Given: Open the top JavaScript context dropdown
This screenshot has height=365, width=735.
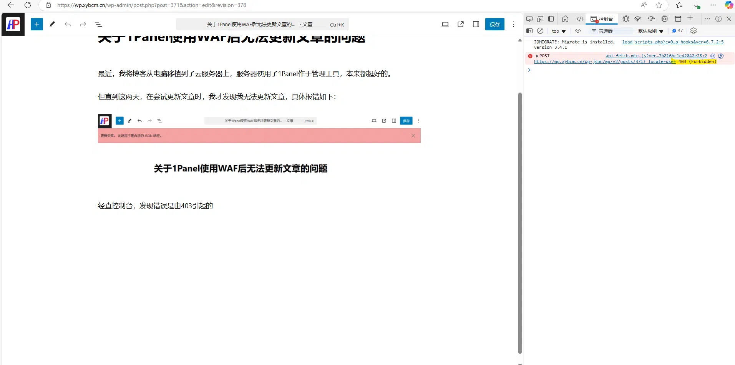Looking at the screenshot, I should pyautogui.click(x=559, y=31).
